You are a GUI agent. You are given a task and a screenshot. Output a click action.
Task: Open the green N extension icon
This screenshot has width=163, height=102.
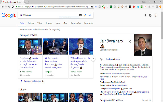pos(111,7)
